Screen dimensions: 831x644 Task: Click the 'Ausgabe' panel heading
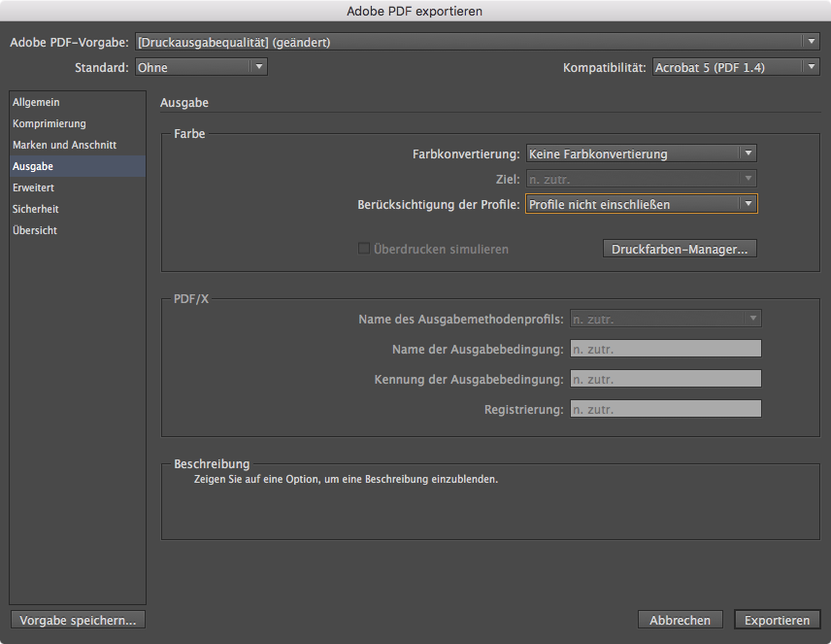(184, 102)
